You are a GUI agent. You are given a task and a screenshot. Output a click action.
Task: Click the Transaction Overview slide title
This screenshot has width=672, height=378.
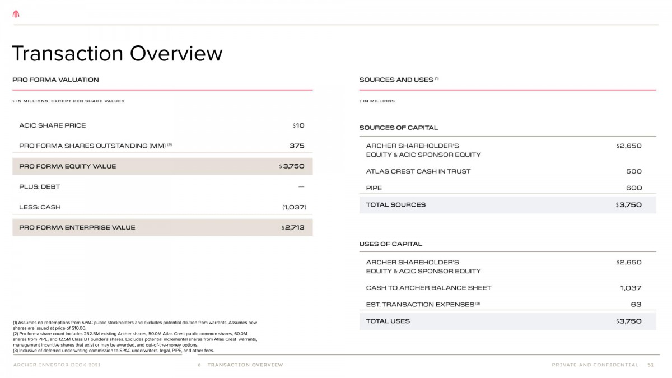tap(117, 54)
